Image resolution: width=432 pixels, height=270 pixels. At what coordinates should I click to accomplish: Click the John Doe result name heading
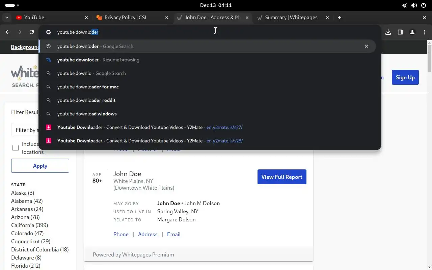click(x=127, y=174)
